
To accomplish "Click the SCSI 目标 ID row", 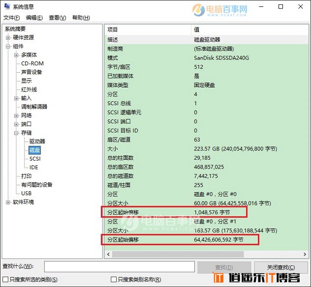I will pyautogui.click(x=207, y=131).
